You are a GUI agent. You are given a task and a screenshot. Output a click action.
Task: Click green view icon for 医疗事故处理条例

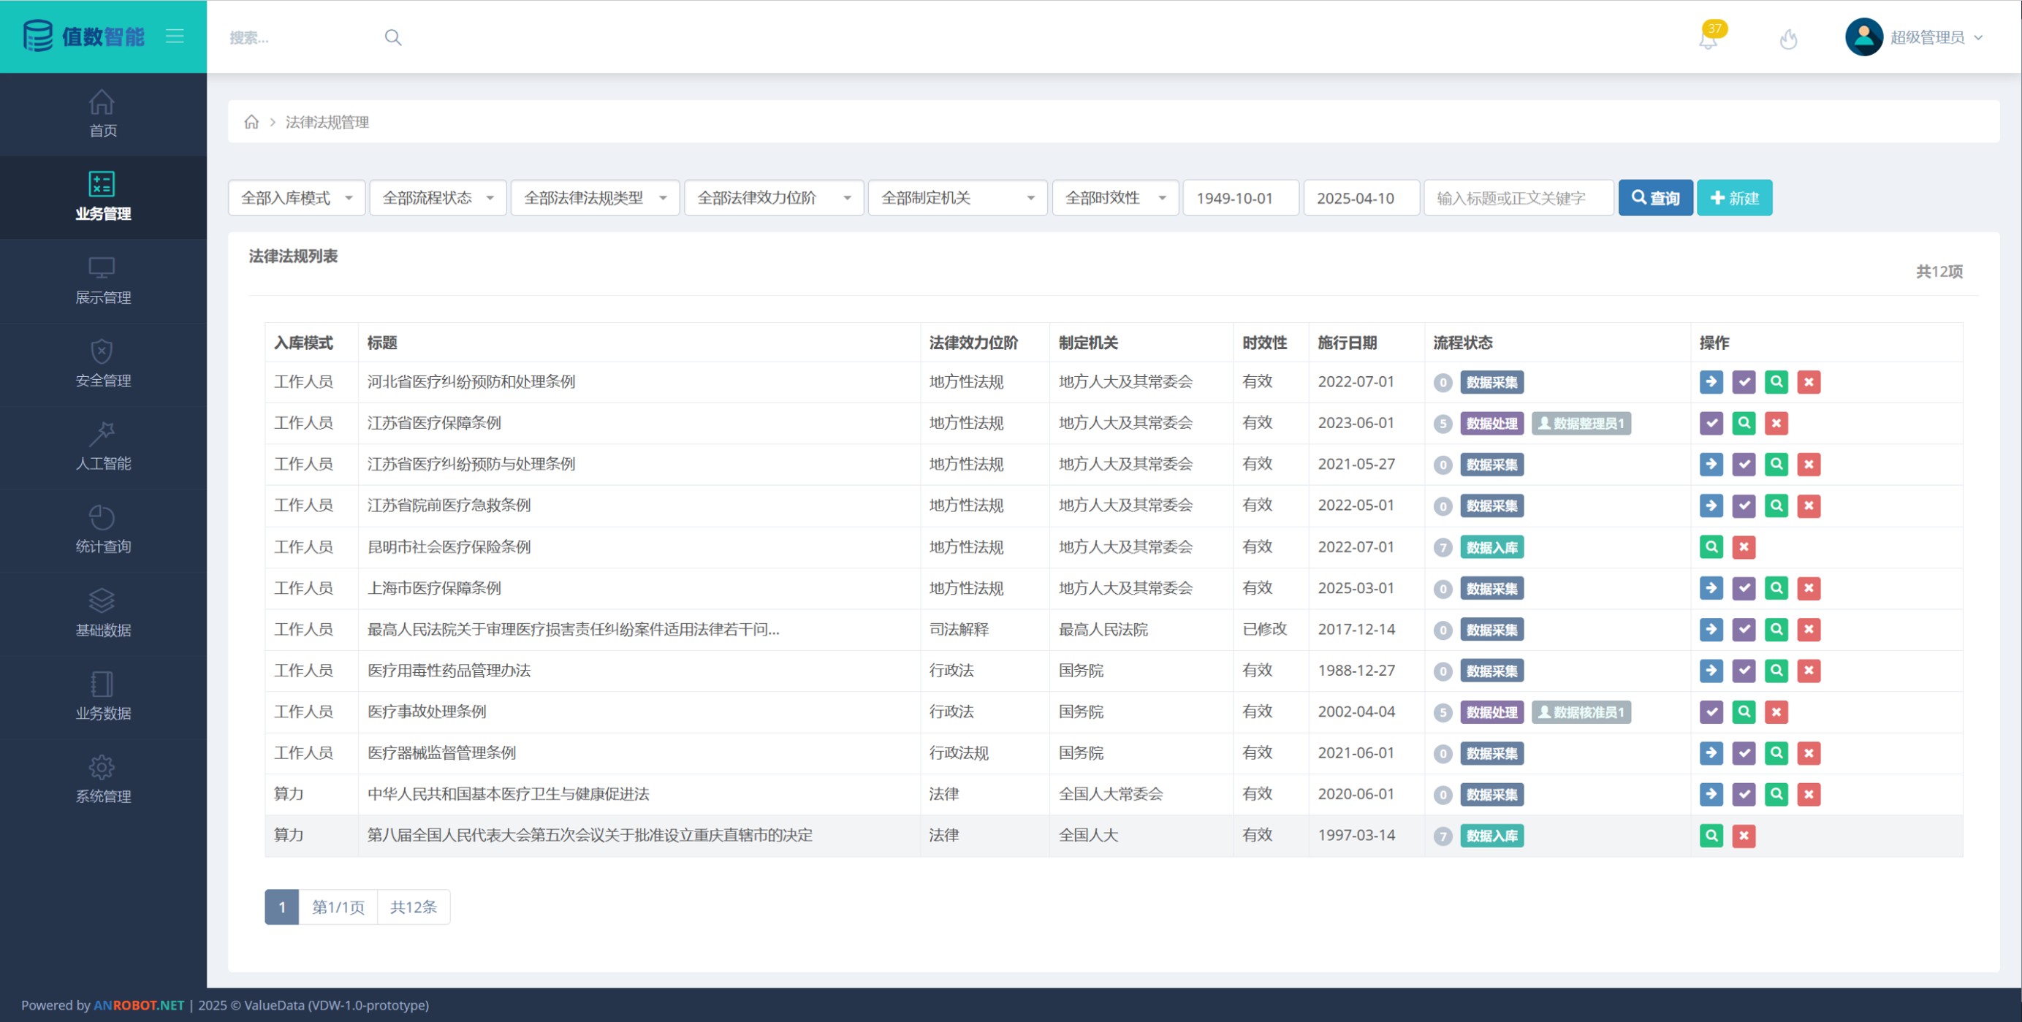(x=1744, y=712)
